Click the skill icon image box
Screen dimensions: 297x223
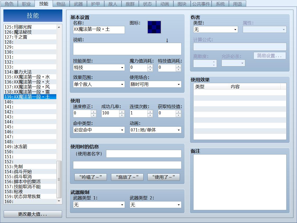pos(154,27)
